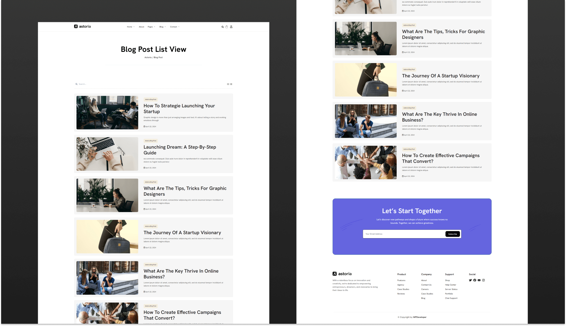566x326 pixels.
Task: Click 'Astoria Blog Post' tag on the Launching Dream card
Action: 151,141
